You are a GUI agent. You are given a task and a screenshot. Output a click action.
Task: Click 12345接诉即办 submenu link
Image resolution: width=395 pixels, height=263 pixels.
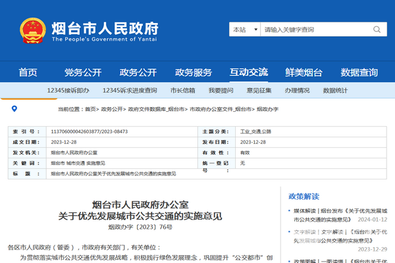point(68,90)
